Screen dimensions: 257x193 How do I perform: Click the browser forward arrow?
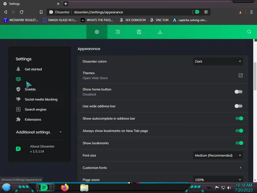[x=14, y=12]
